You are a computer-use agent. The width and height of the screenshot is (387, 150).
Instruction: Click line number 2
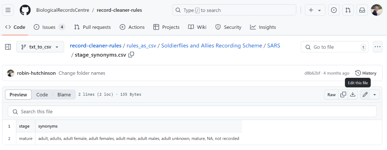(x=9, y=138)
